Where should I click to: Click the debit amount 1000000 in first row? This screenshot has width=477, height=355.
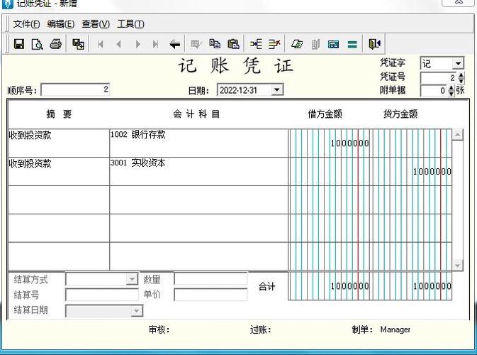click(350, 143)
